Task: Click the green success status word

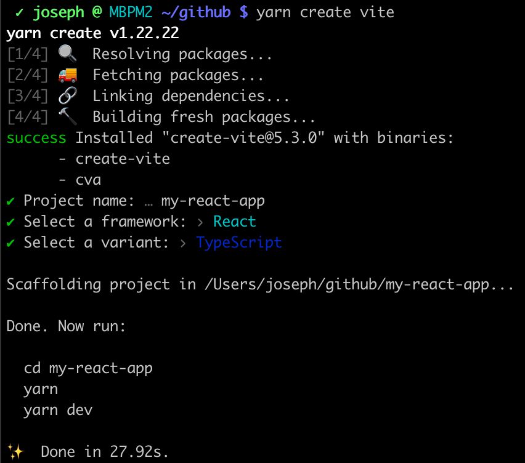Action: tap(36, 138)
